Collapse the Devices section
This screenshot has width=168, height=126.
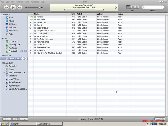pyautogui.click(x=2, y=55)
